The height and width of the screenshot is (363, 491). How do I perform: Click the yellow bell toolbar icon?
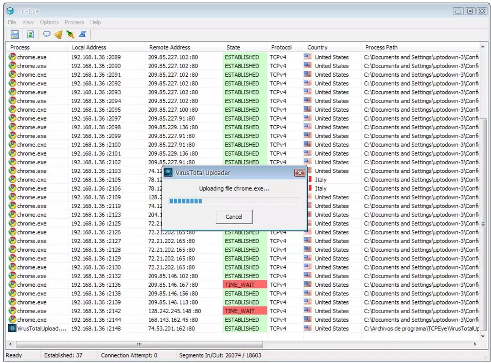pyautogui.click(x=58, y=34)
